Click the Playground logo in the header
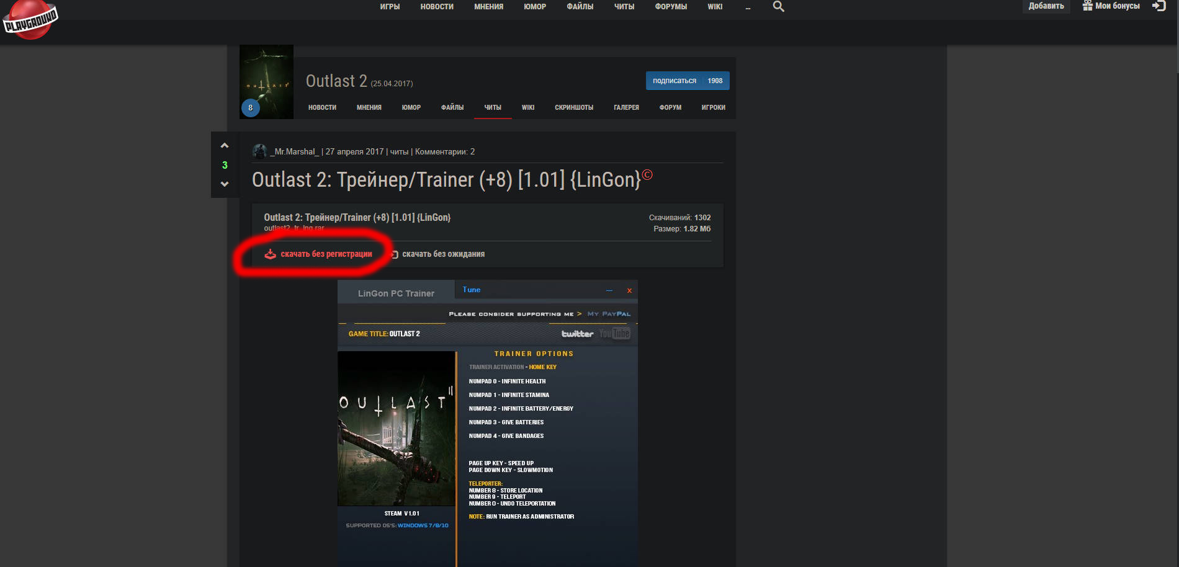 pos(30,20)
